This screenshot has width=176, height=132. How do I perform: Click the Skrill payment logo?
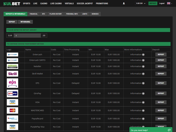click(x=12, y=74)
